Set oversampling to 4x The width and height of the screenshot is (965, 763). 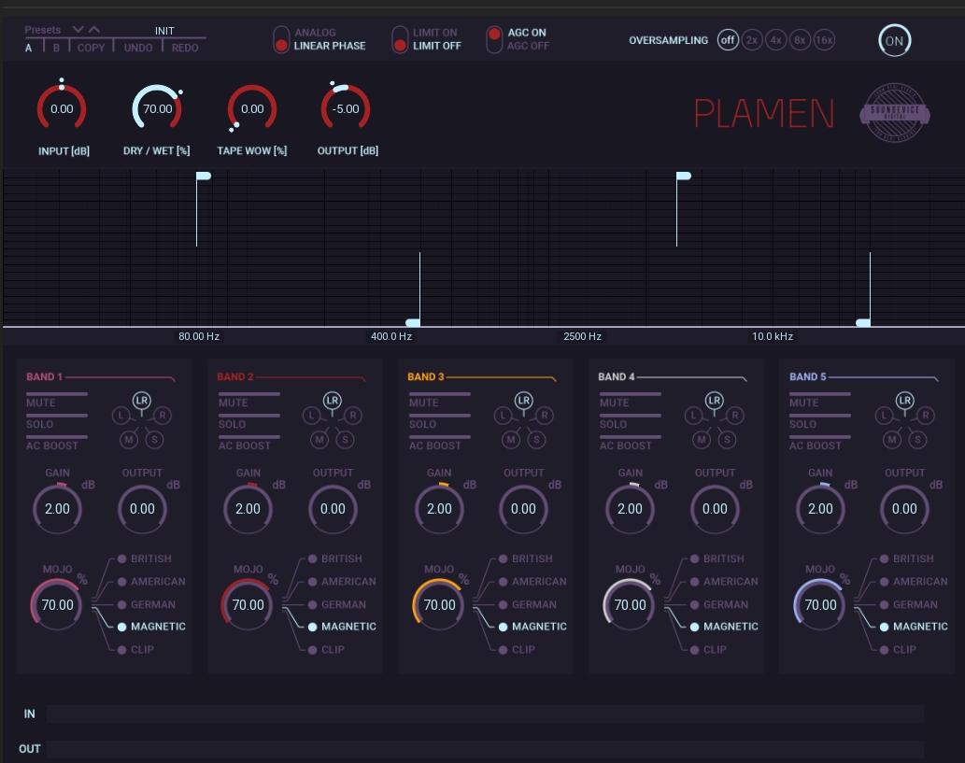click(x=775, y=40)
